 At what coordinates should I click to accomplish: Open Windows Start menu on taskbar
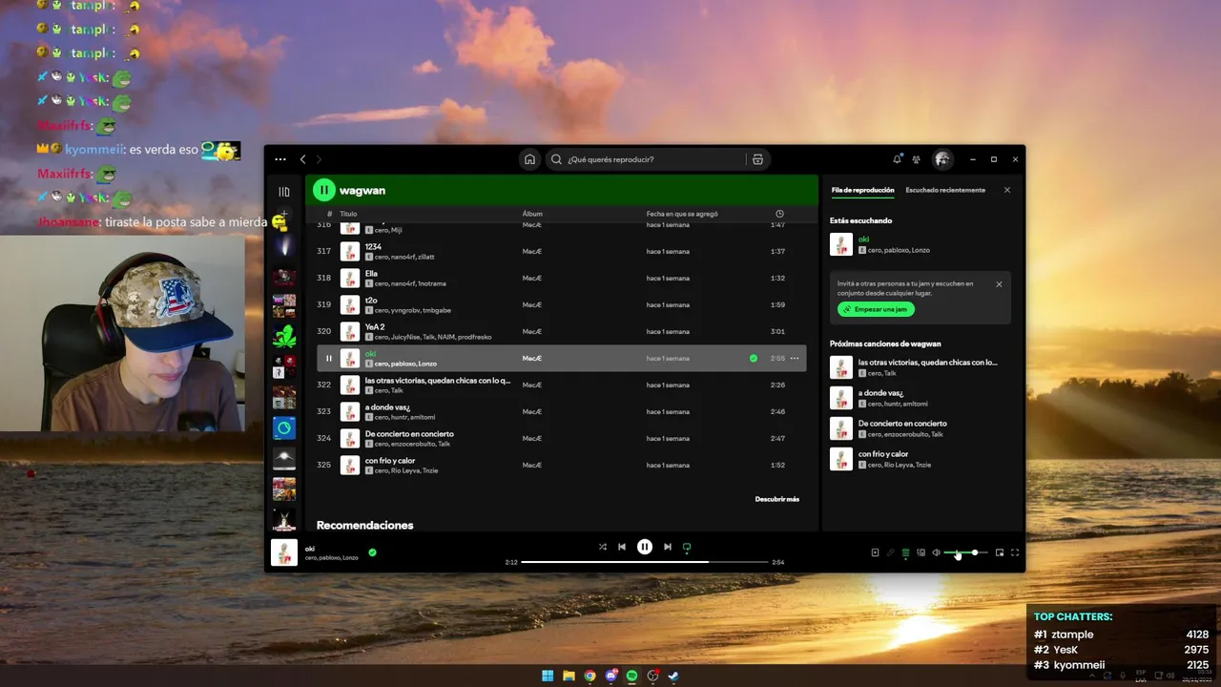tap(548, 676)
